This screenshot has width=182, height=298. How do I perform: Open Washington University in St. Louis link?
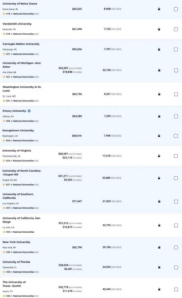tap(22, 89)
